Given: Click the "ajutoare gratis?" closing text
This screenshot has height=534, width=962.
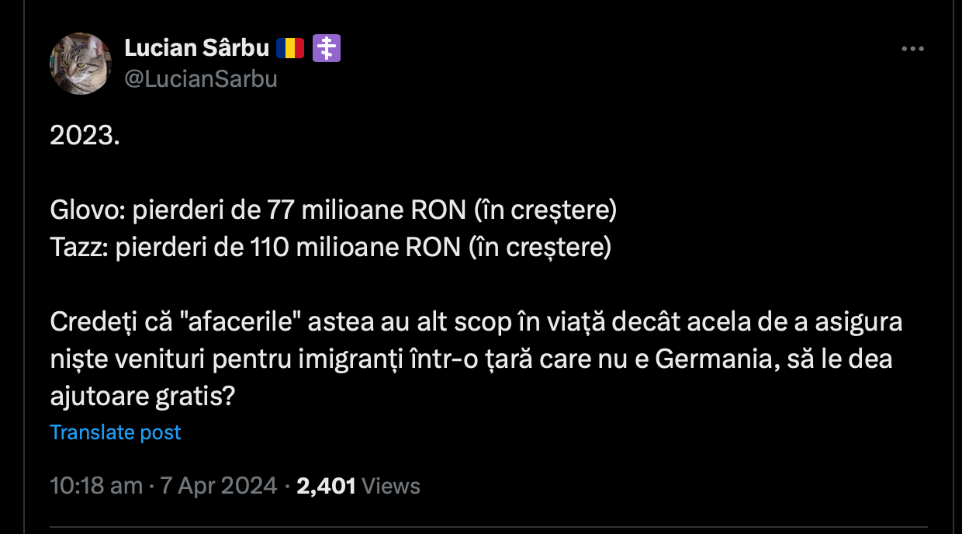Looking at the screenshot, I should (142, 397).
